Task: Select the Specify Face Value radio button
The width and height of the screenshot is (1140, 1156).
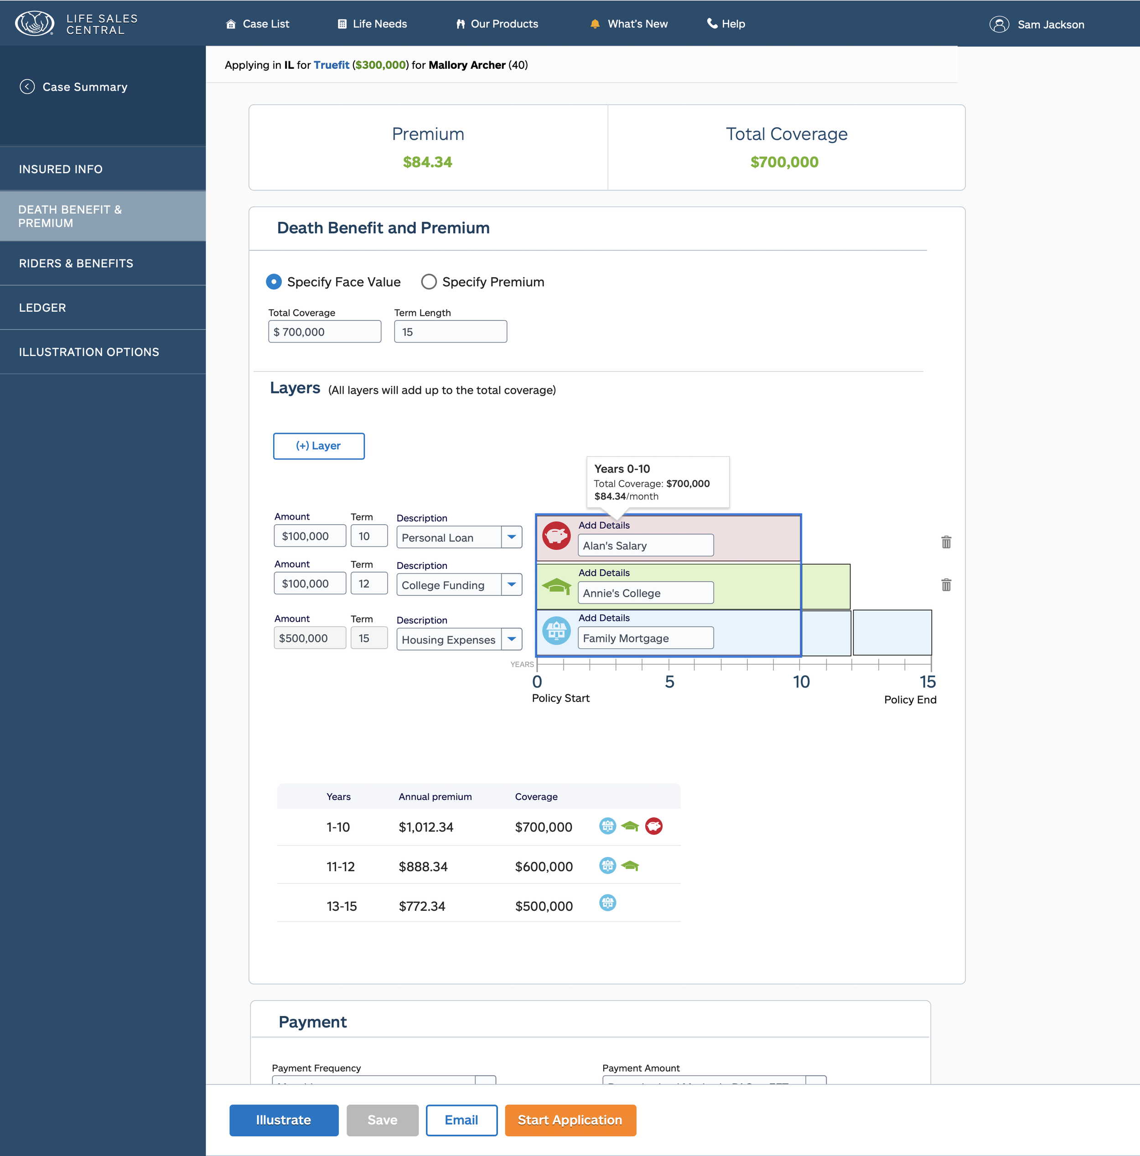Action: pyautogui.click(x=274, y=282)
